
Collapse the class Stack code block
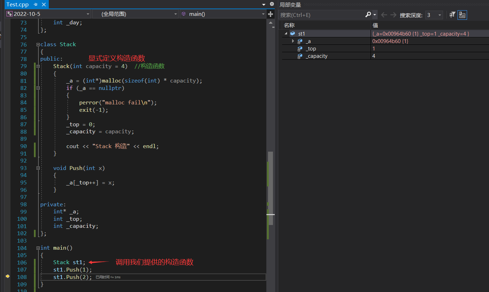[38, 45]
